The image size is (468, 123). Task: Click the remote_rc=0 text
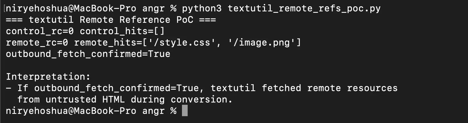pyautogui.click(x=37, y=42)
